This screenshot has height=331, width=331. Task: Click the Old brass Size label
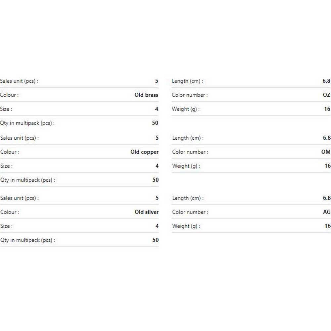click(x=6, y=109)
